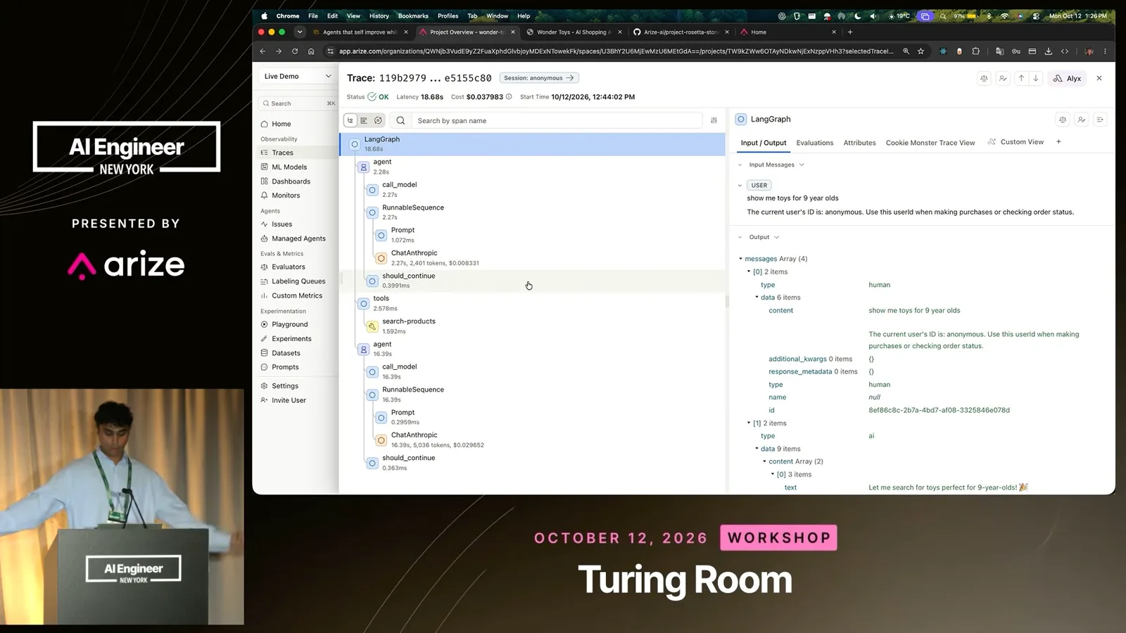Switch to the timeline view icon
This screenshot has height=633, width=1126.
click(364, 120)
